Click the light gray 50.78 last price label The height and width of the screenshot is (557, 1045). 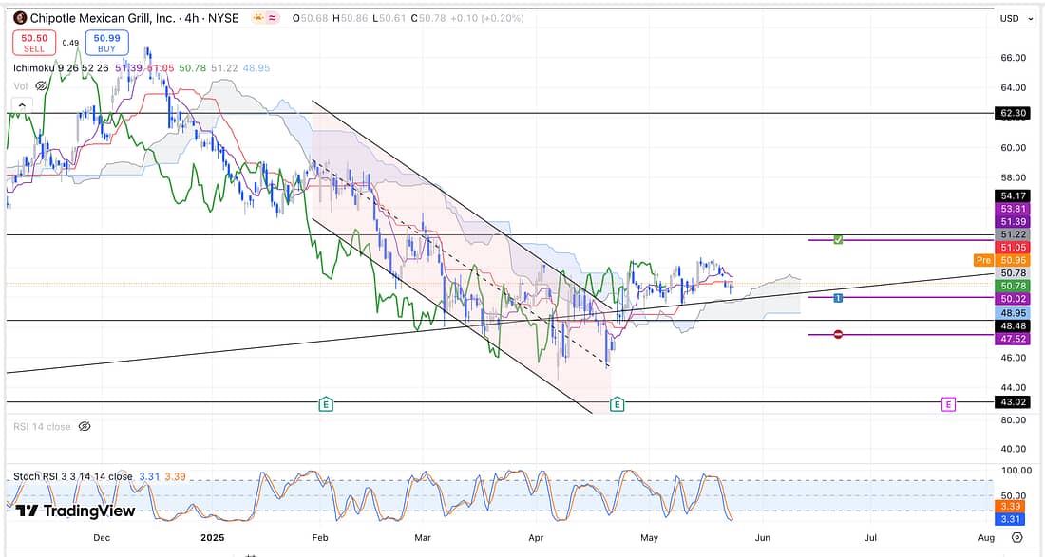(x=1013, y=273)
